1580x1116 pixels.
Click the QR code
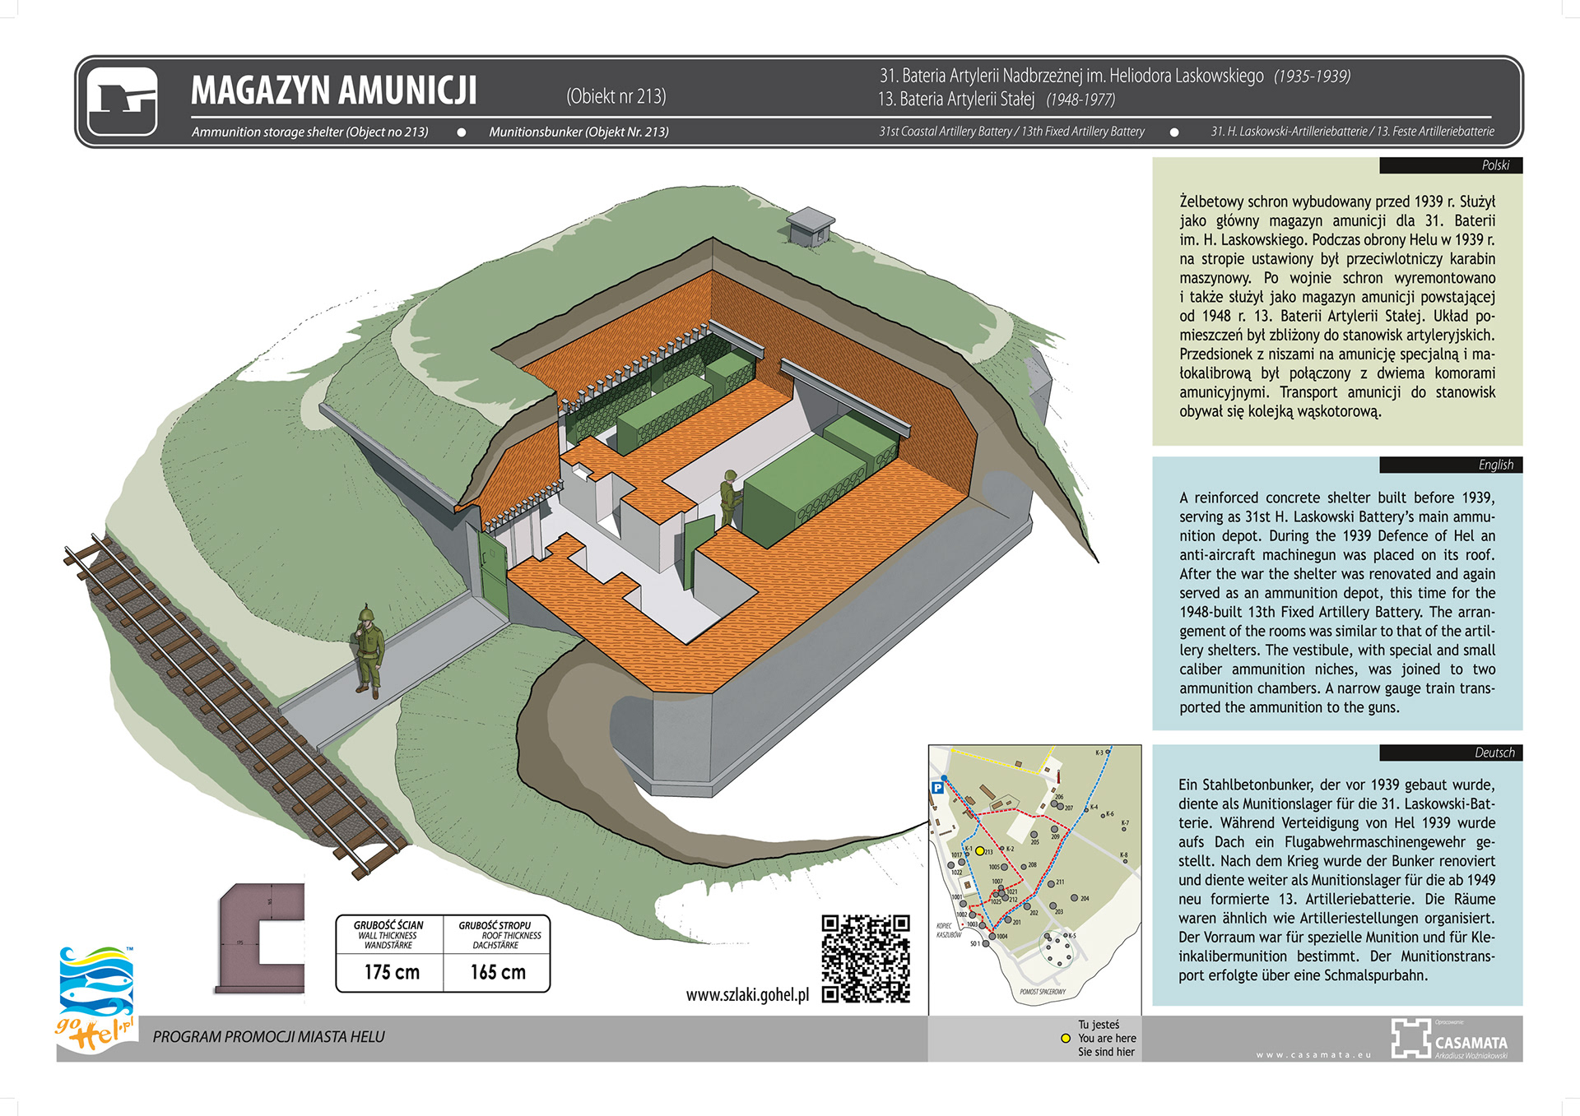click(x=865, y=958)
